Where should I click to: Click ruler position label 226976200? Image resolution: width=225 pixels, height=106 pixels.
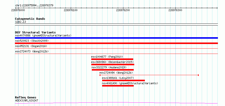(x=123, y=10)
